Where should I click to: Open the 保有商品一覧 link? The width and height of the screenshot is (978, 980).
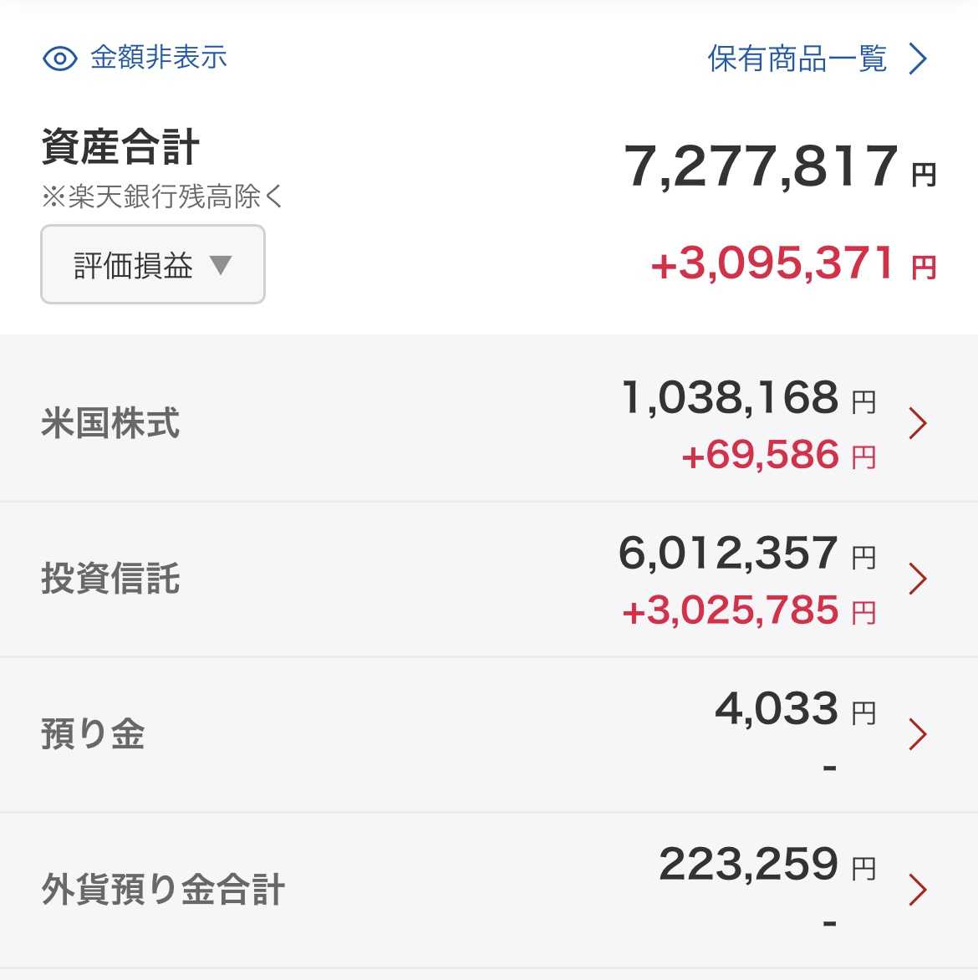797,59
